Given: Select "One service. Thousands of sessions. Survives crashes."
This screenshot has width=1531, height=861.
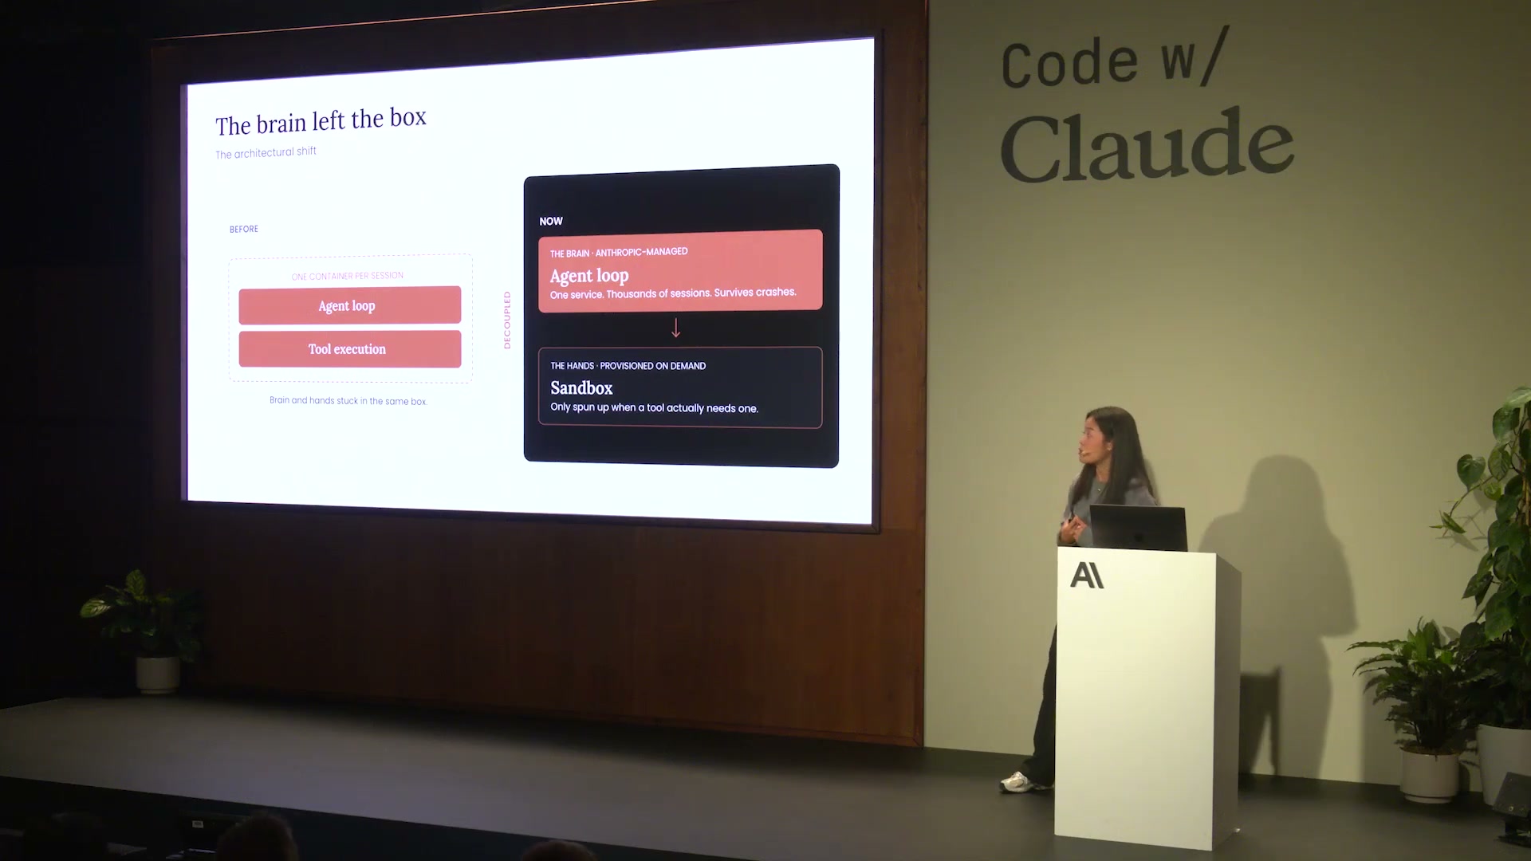Looking at the screenshot, I should 673,293.
